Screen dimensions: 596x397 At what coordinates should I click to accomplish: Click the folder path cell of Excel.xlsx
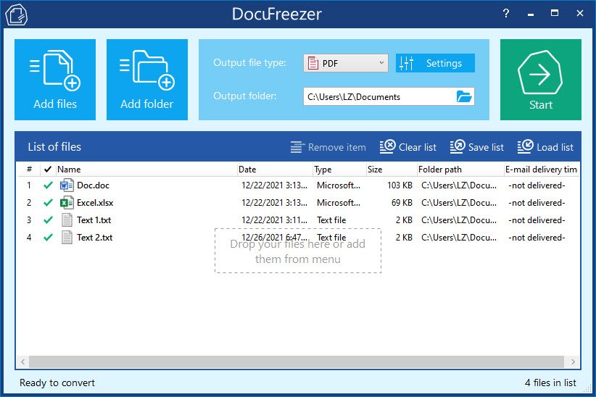point(459,203)
